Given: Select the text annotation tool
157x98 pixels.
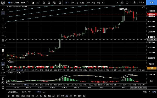Looking at the screenshot, I should (3, 19).
